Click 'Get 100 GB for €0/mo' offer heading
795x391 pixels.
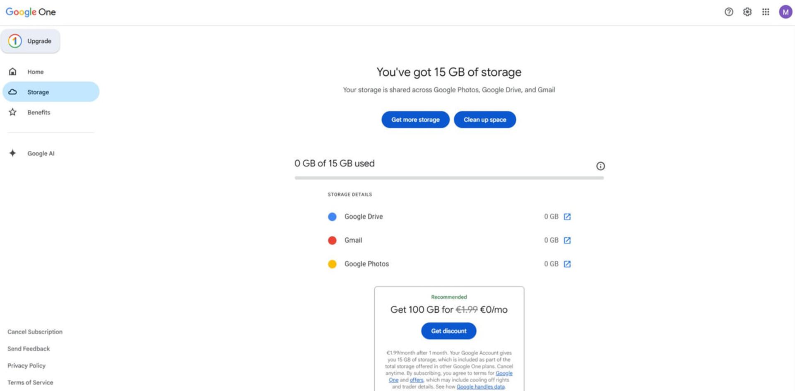tap(449, 310)
